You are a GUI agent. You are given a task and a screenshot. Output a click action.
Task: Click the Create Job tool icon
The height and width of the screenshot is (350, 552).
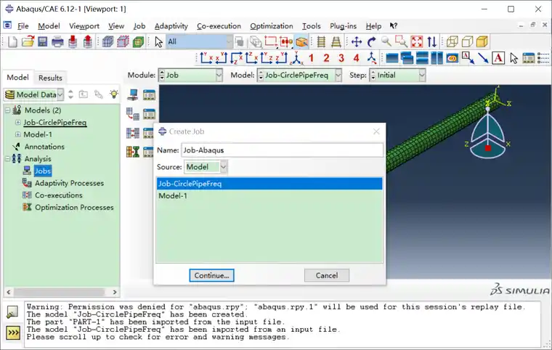[133, 94]
